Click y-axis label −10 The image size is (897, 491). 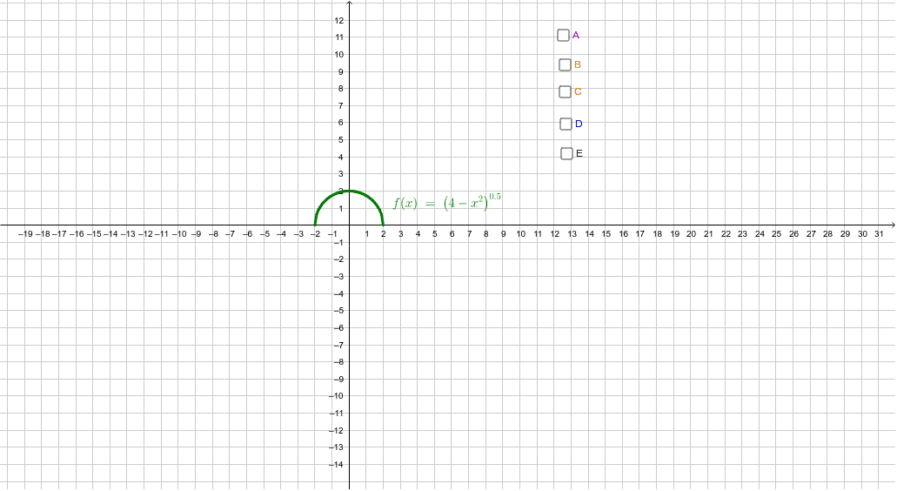point(337,396)
